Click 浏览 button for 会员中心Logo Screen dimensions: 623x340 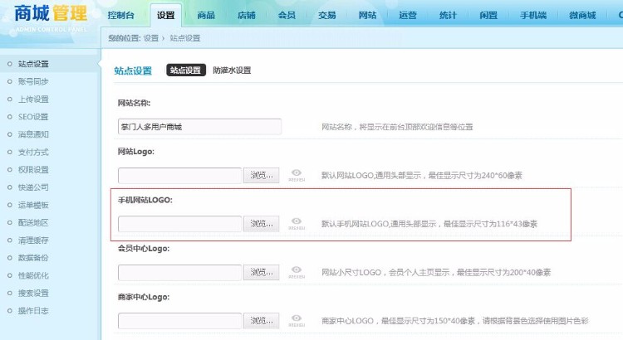(262, 273)
